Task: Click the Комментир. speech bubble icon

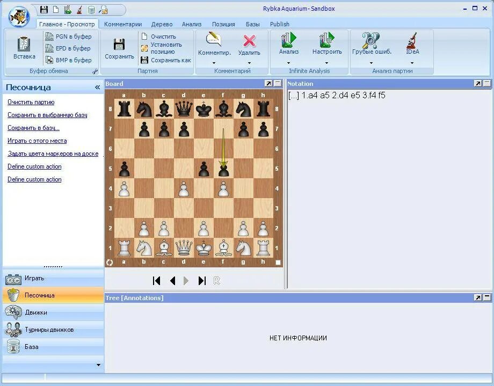Action: 214,39
